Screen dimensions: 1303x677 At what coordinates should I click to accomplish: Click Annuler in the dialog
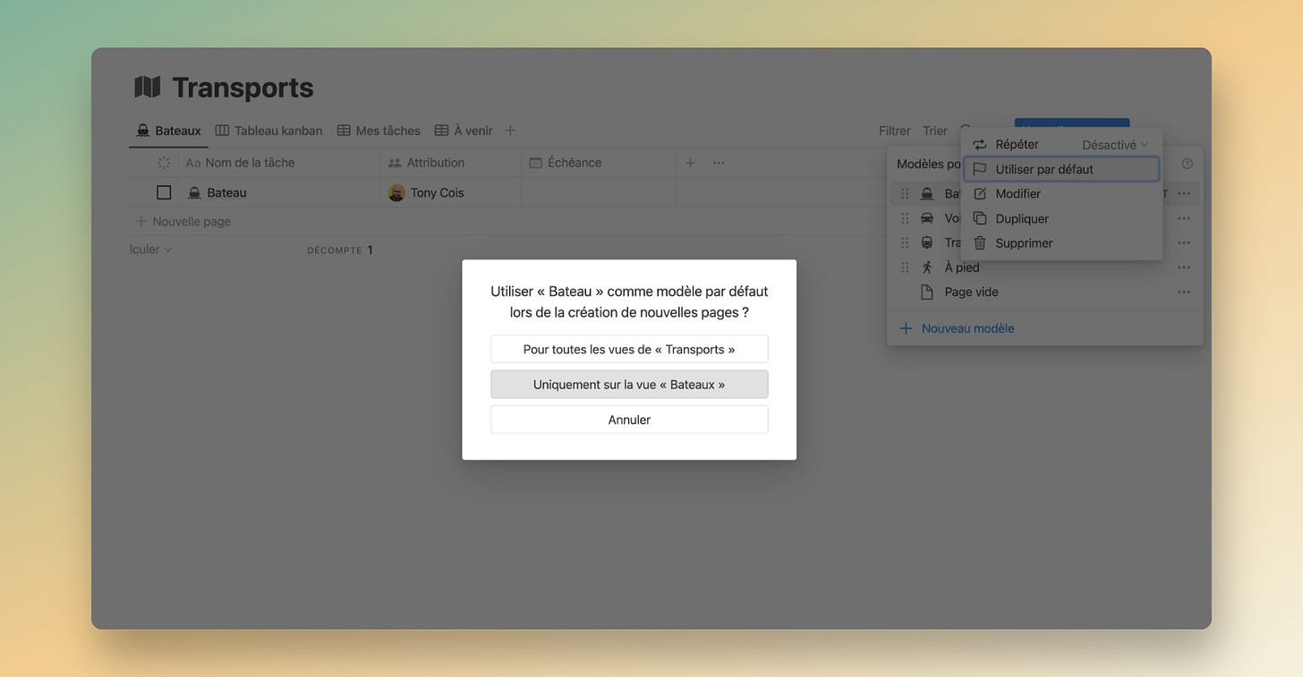629,419
